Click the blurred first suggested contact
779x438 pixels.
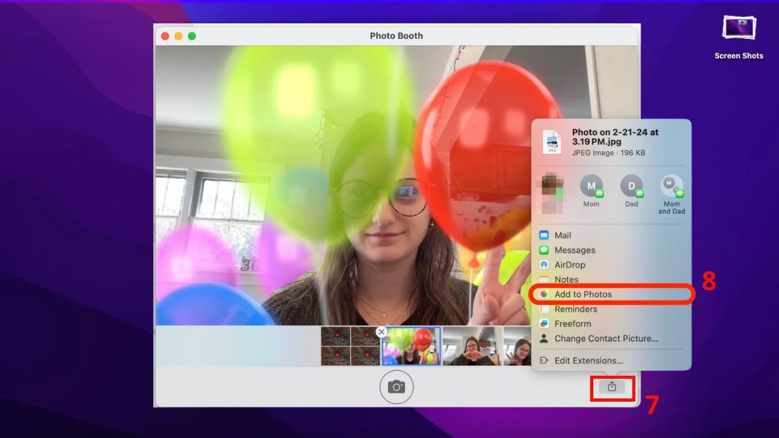pos(551,193)
